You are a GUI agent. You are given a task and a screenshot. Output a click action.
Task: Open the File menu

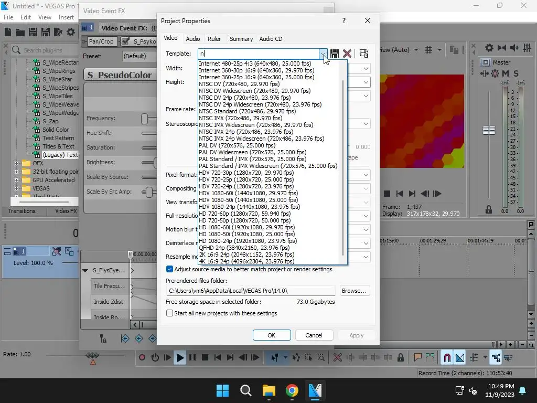coord(8,17)
